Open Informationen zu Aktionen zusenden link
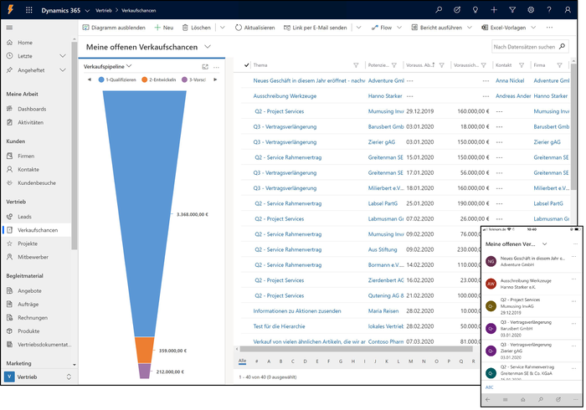This screenshot has height=410, width=586. pos(297,311)
